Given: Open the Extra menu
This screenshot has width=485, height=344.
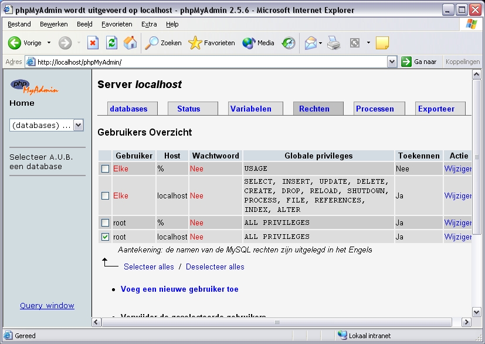Looking at the screenshot, I should tap(149, 24).
